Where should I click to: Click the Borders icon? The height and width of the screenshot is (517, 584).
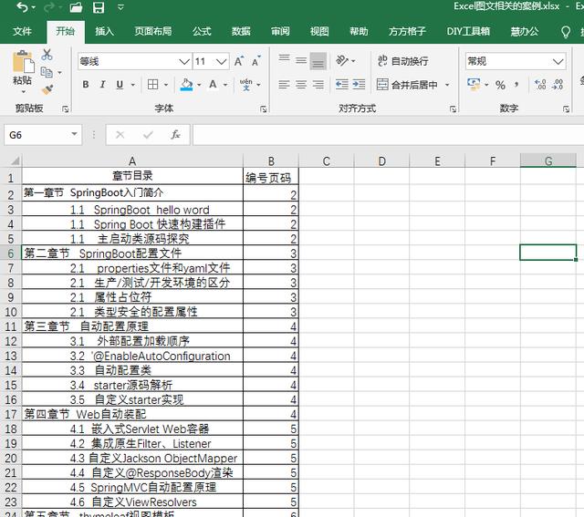152,85
